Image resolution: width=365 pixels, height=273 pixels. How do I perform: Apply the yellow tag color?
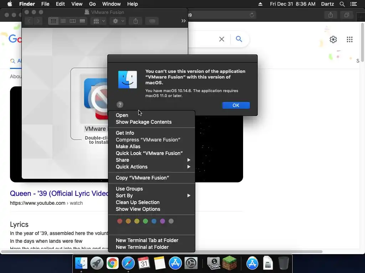[137, 221]
